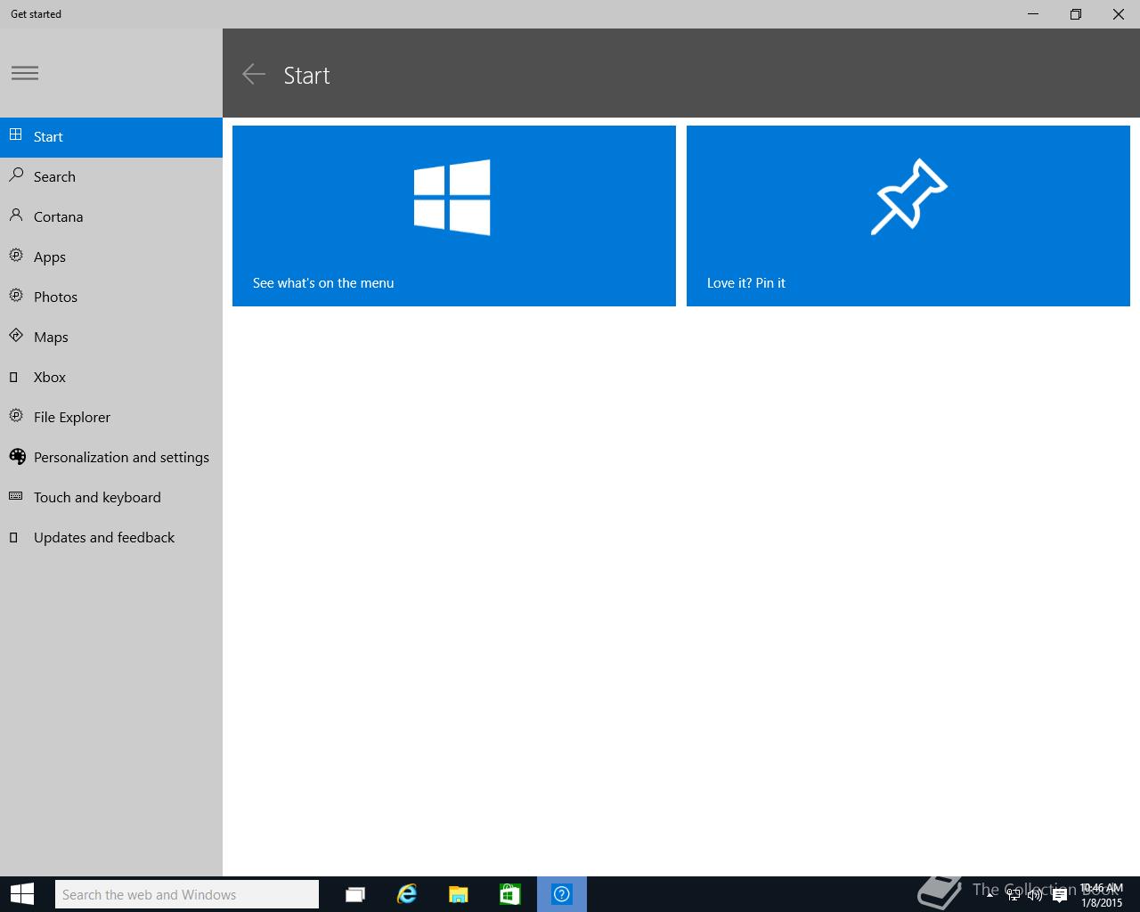1140x912 pixels.
Task: Select the Start menu item label
Action: pos(48,137)
